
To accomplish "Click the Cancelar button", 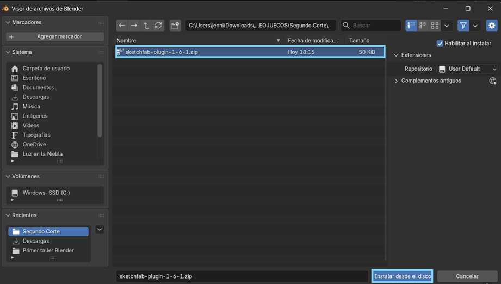I will click(467, 276).
